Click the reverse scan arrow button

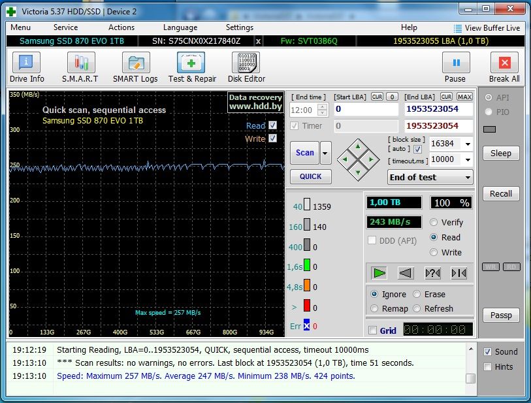pyautogui.click(x=406, y=273)
